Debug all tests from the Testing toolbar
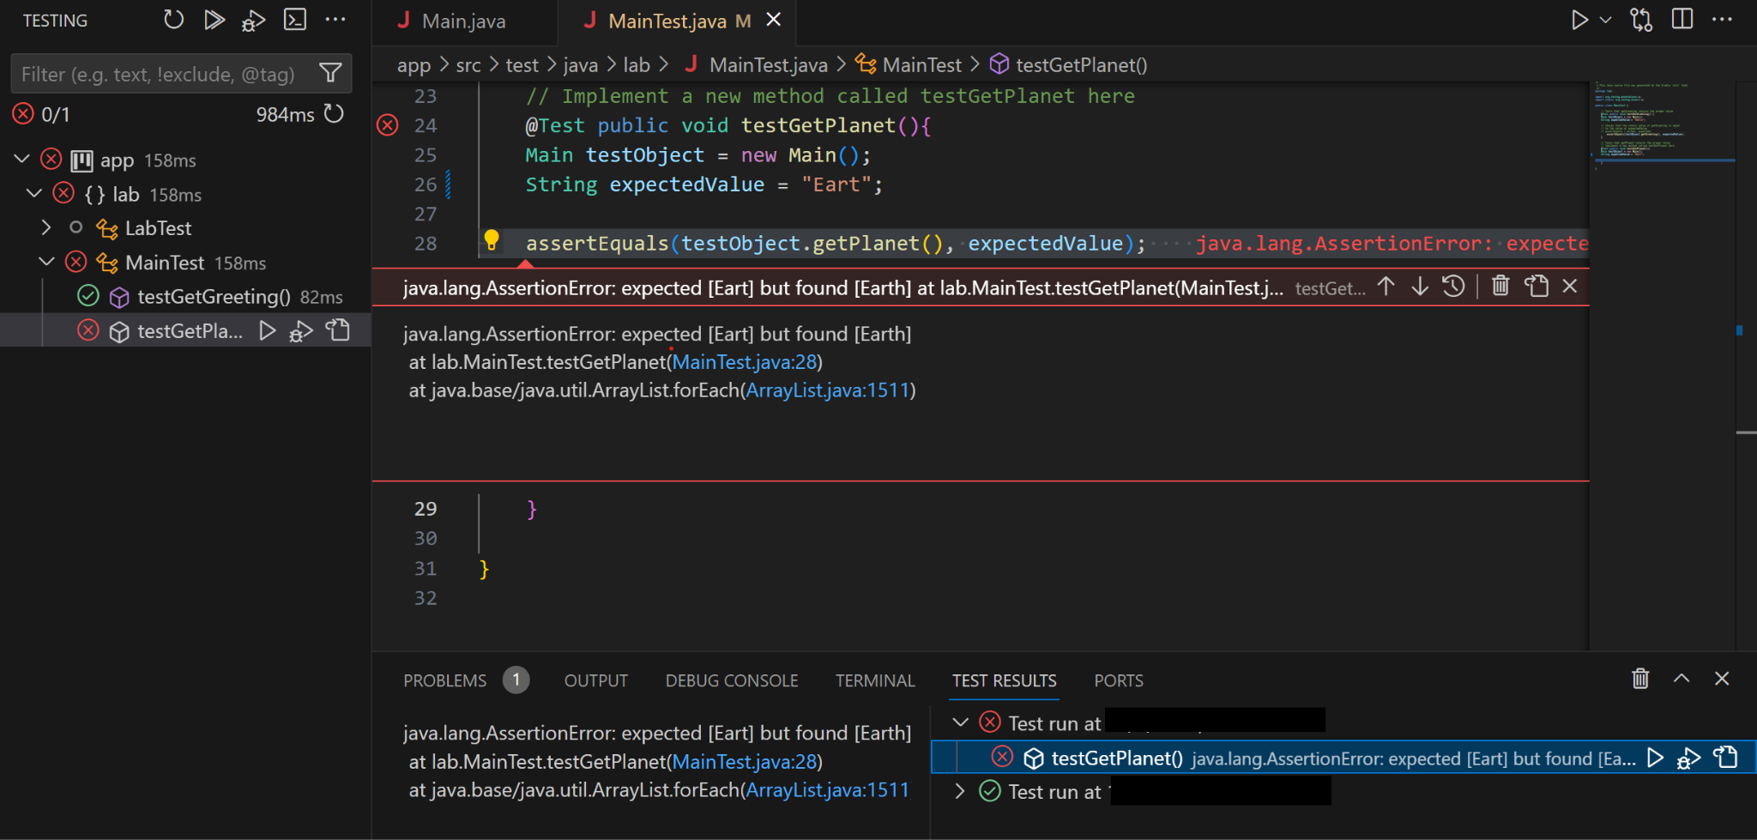 tap(253, 20)
